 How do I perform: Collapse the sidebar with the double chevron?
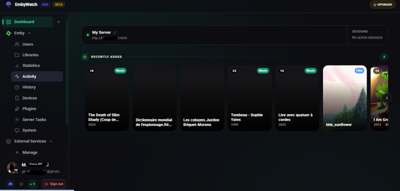(59, 22)
